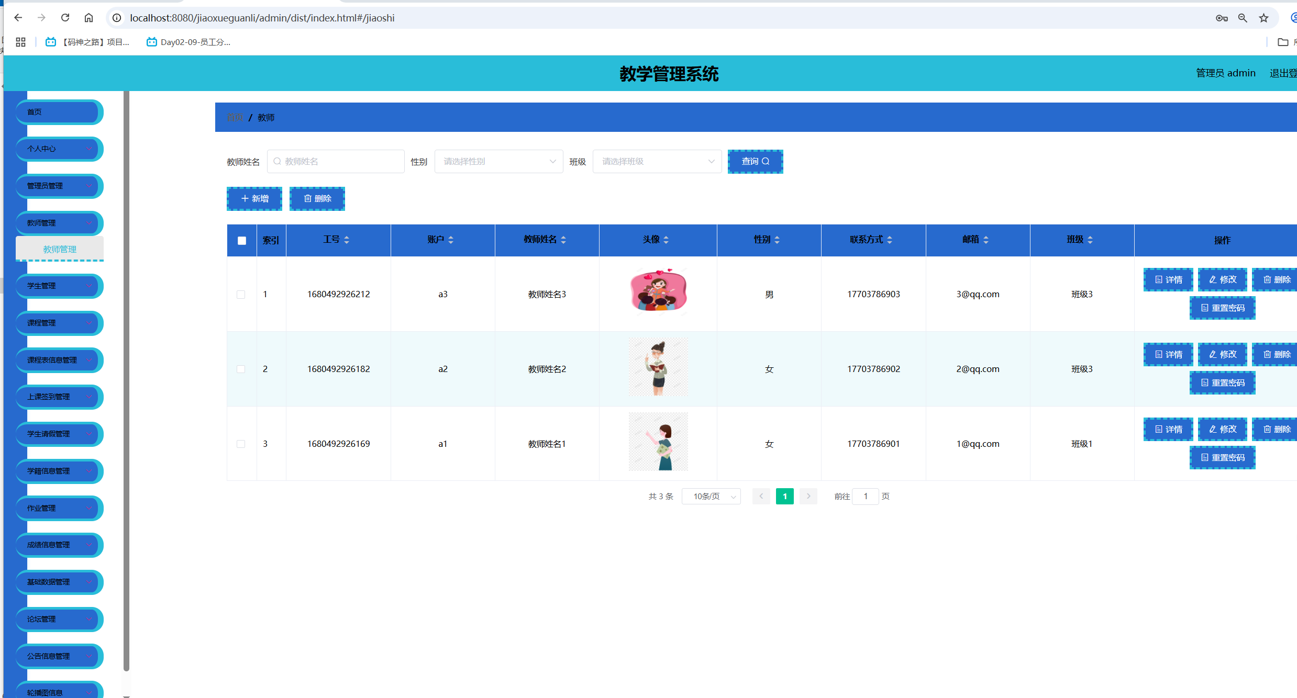1297x698 pixels.
Task: Sort table by 工号 column
Action: [x=347, y=240]
